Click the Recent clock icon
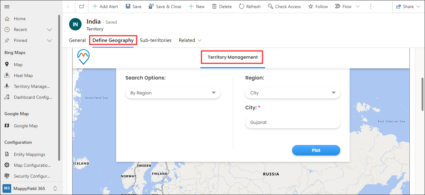 coord(7,29)
